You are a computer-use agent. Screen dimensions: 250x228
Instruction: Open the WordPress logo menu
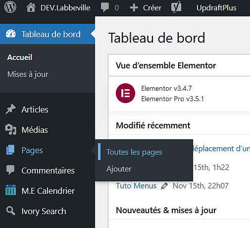(10, 7)
